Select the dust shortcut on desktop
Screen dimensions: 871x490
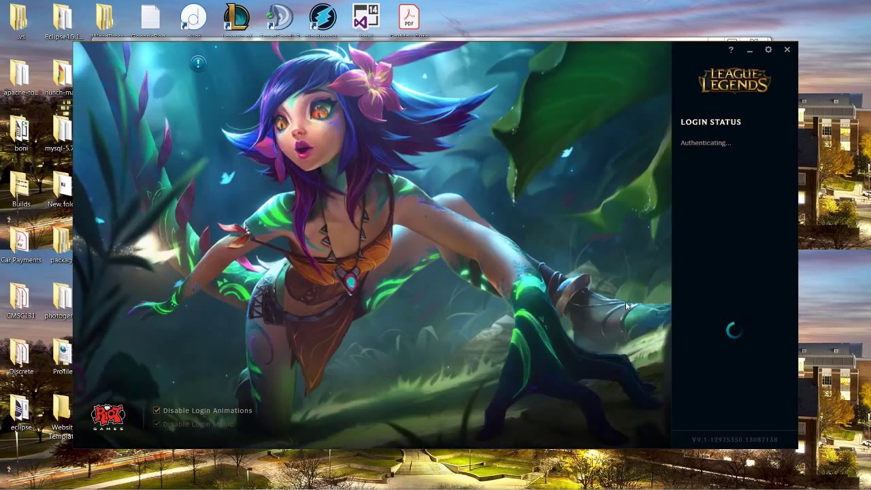[x=194, y=20]
